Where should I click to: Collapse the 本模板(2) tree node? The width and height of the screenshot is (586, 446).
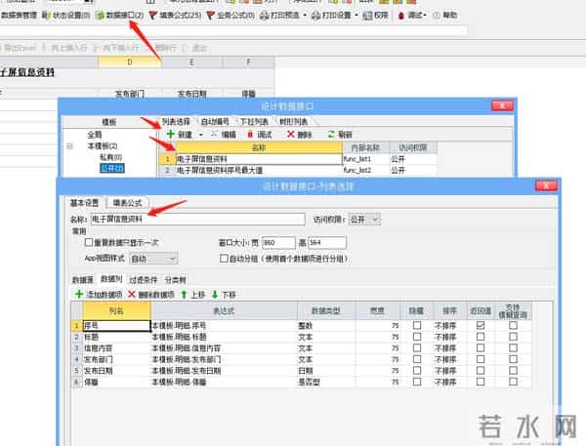click(x=69, y=146)
